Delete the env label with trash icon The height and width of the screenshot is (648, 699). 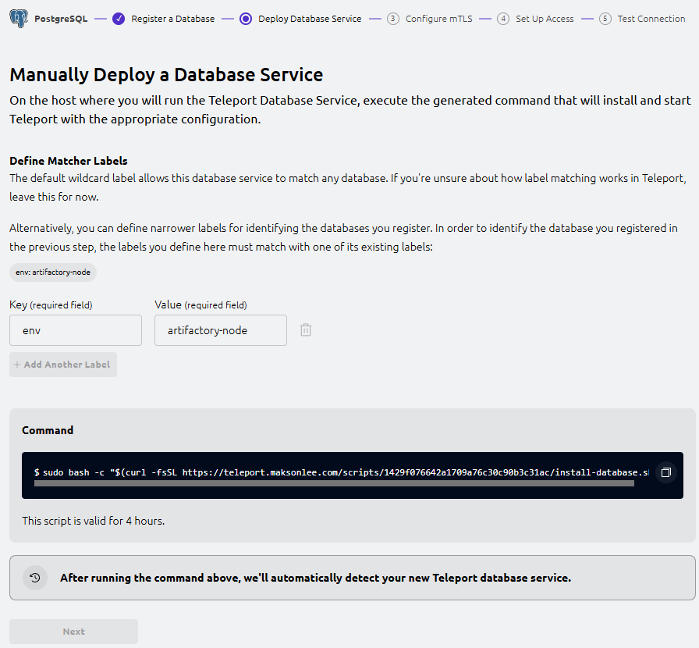click(306, 330)
